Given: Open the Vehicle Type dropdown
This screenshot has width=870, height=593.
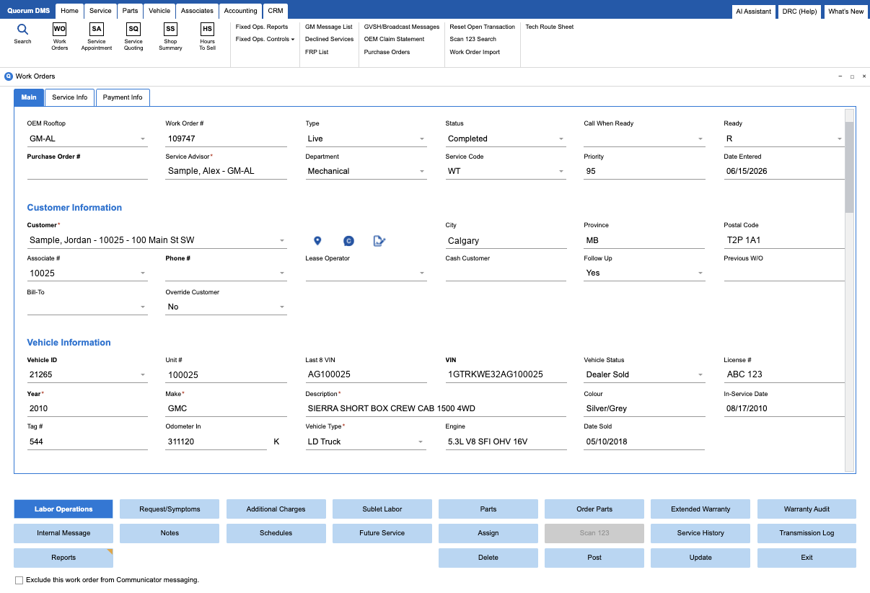Looking at the screenshot, I should pos(422,442).
